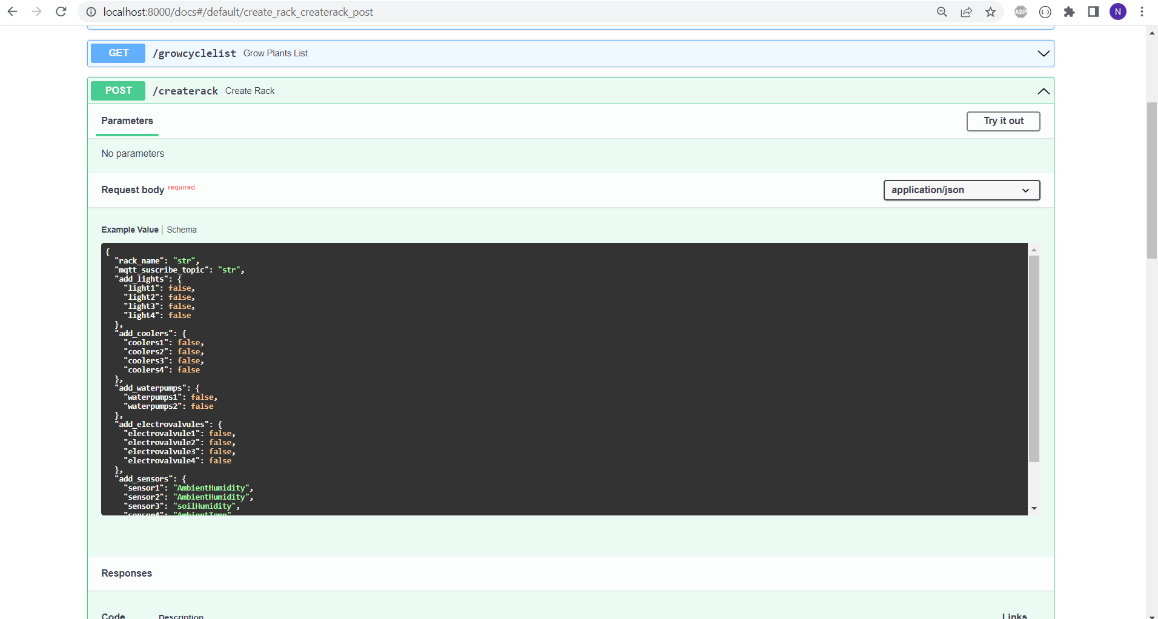This screenshot has height=619, width=1158.
Task: Open the AdBlock Plus extension icon
Action: click(1021, 12)
